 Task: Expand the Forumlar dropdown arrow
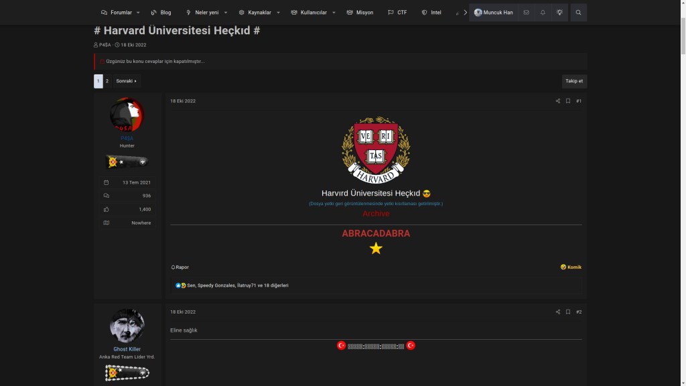click(x=138, y=12)
